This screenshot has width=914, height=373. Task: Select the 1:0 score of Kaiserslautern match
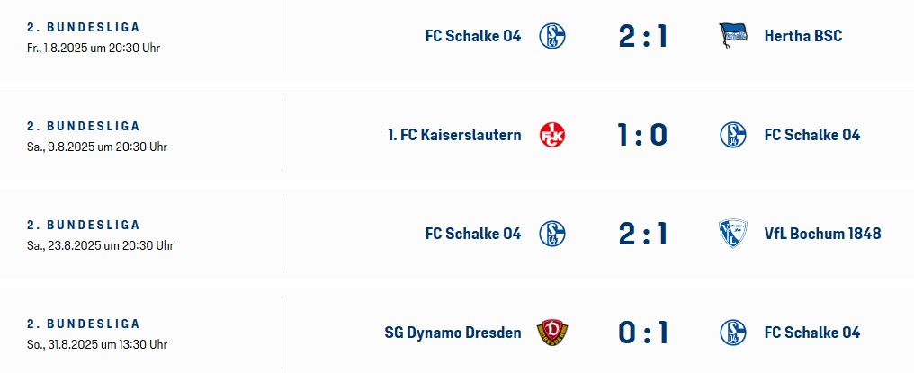click(642, 135)
